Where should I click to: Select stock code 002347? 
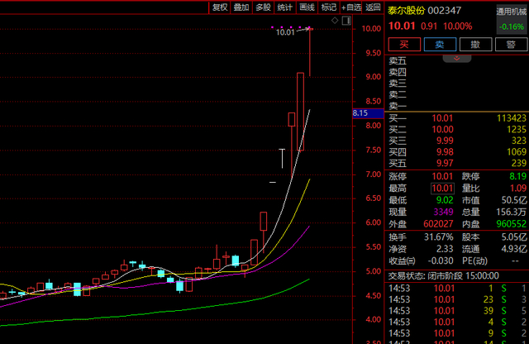tap(445, 11)
